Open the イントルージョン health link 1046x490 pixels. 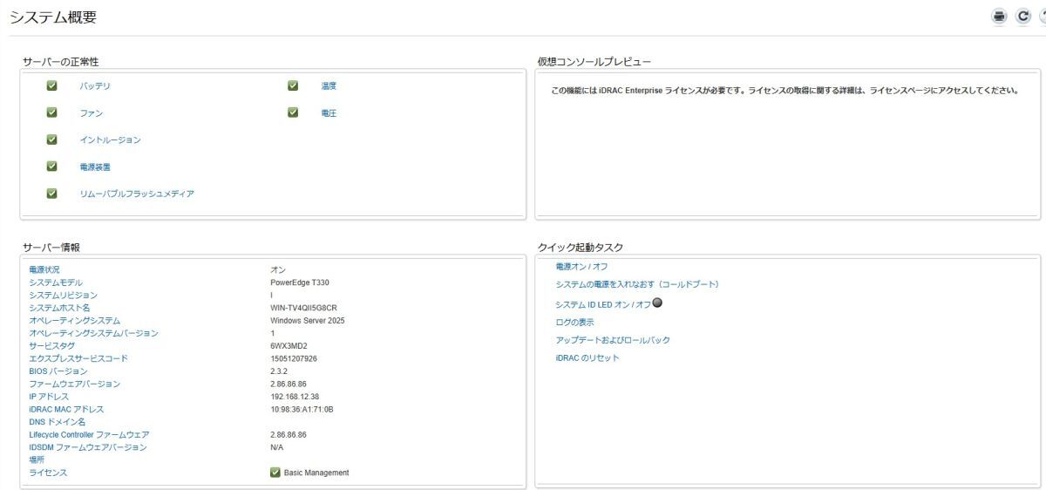pos(110,140)
